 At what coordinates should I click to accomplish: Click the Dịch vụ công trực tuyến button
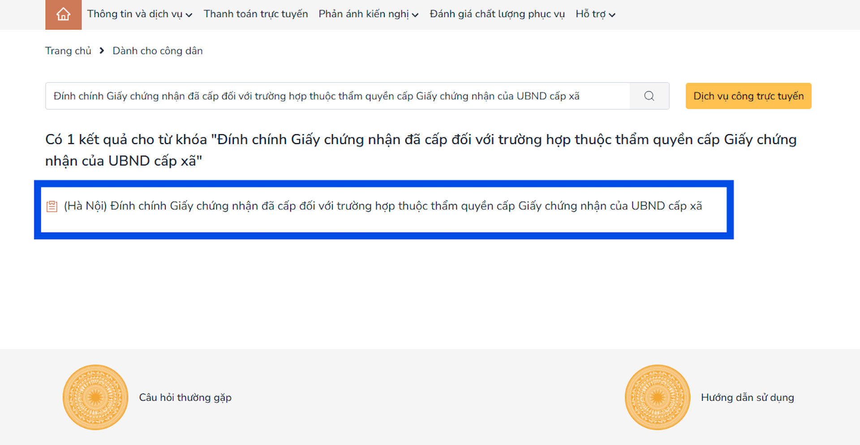(748, 96)
